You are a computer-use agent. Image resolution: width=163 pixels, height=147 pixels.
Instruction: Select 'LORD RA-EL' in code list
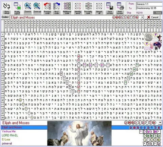click(x=10, y=135)
